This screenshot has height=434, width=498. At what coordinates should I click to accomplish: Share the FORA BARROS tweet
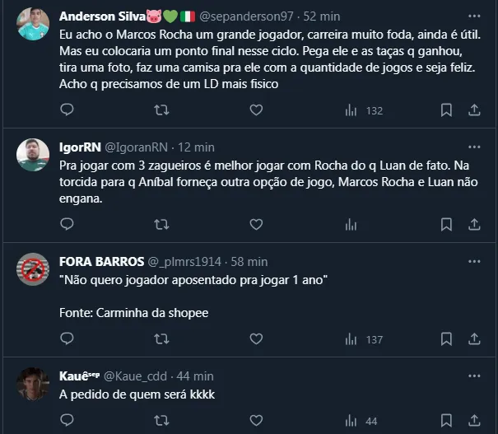[x=474, y=338]
